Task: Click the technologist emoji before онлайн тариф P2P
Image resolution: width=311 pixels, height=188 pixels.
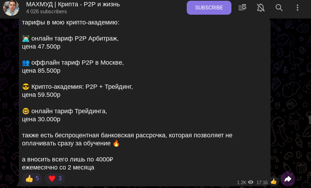Action: coord(25,38)
